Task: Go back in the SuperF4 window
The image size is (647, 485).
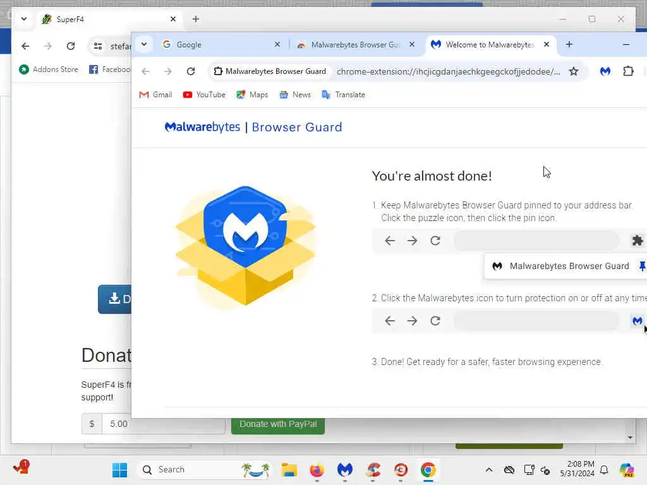Action: click(25, 45)
